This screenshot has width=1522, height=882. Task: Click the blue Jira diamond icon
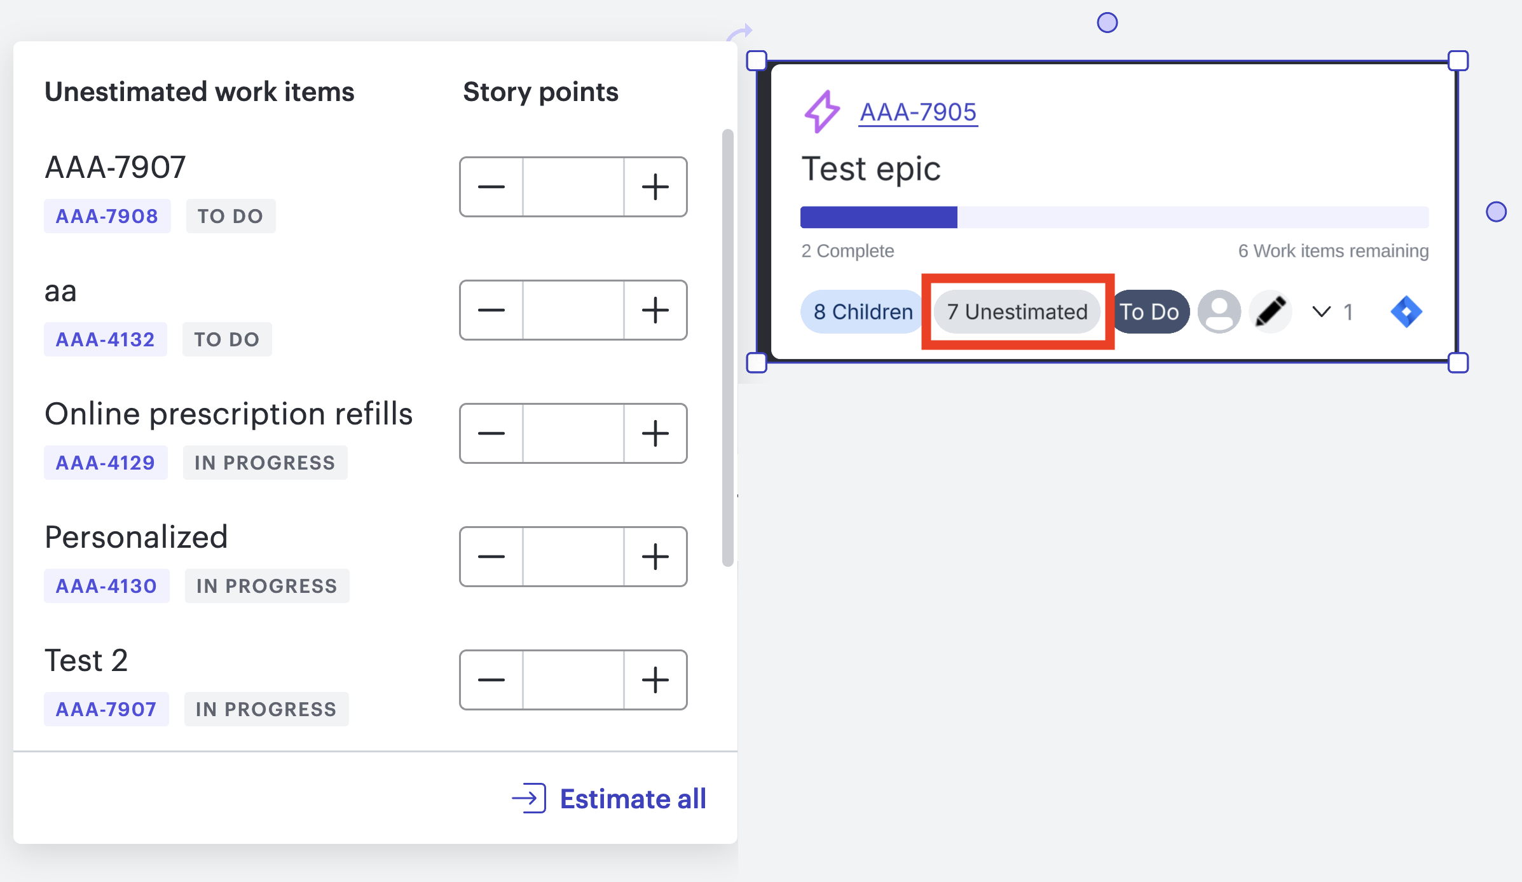pos(1406,312)
